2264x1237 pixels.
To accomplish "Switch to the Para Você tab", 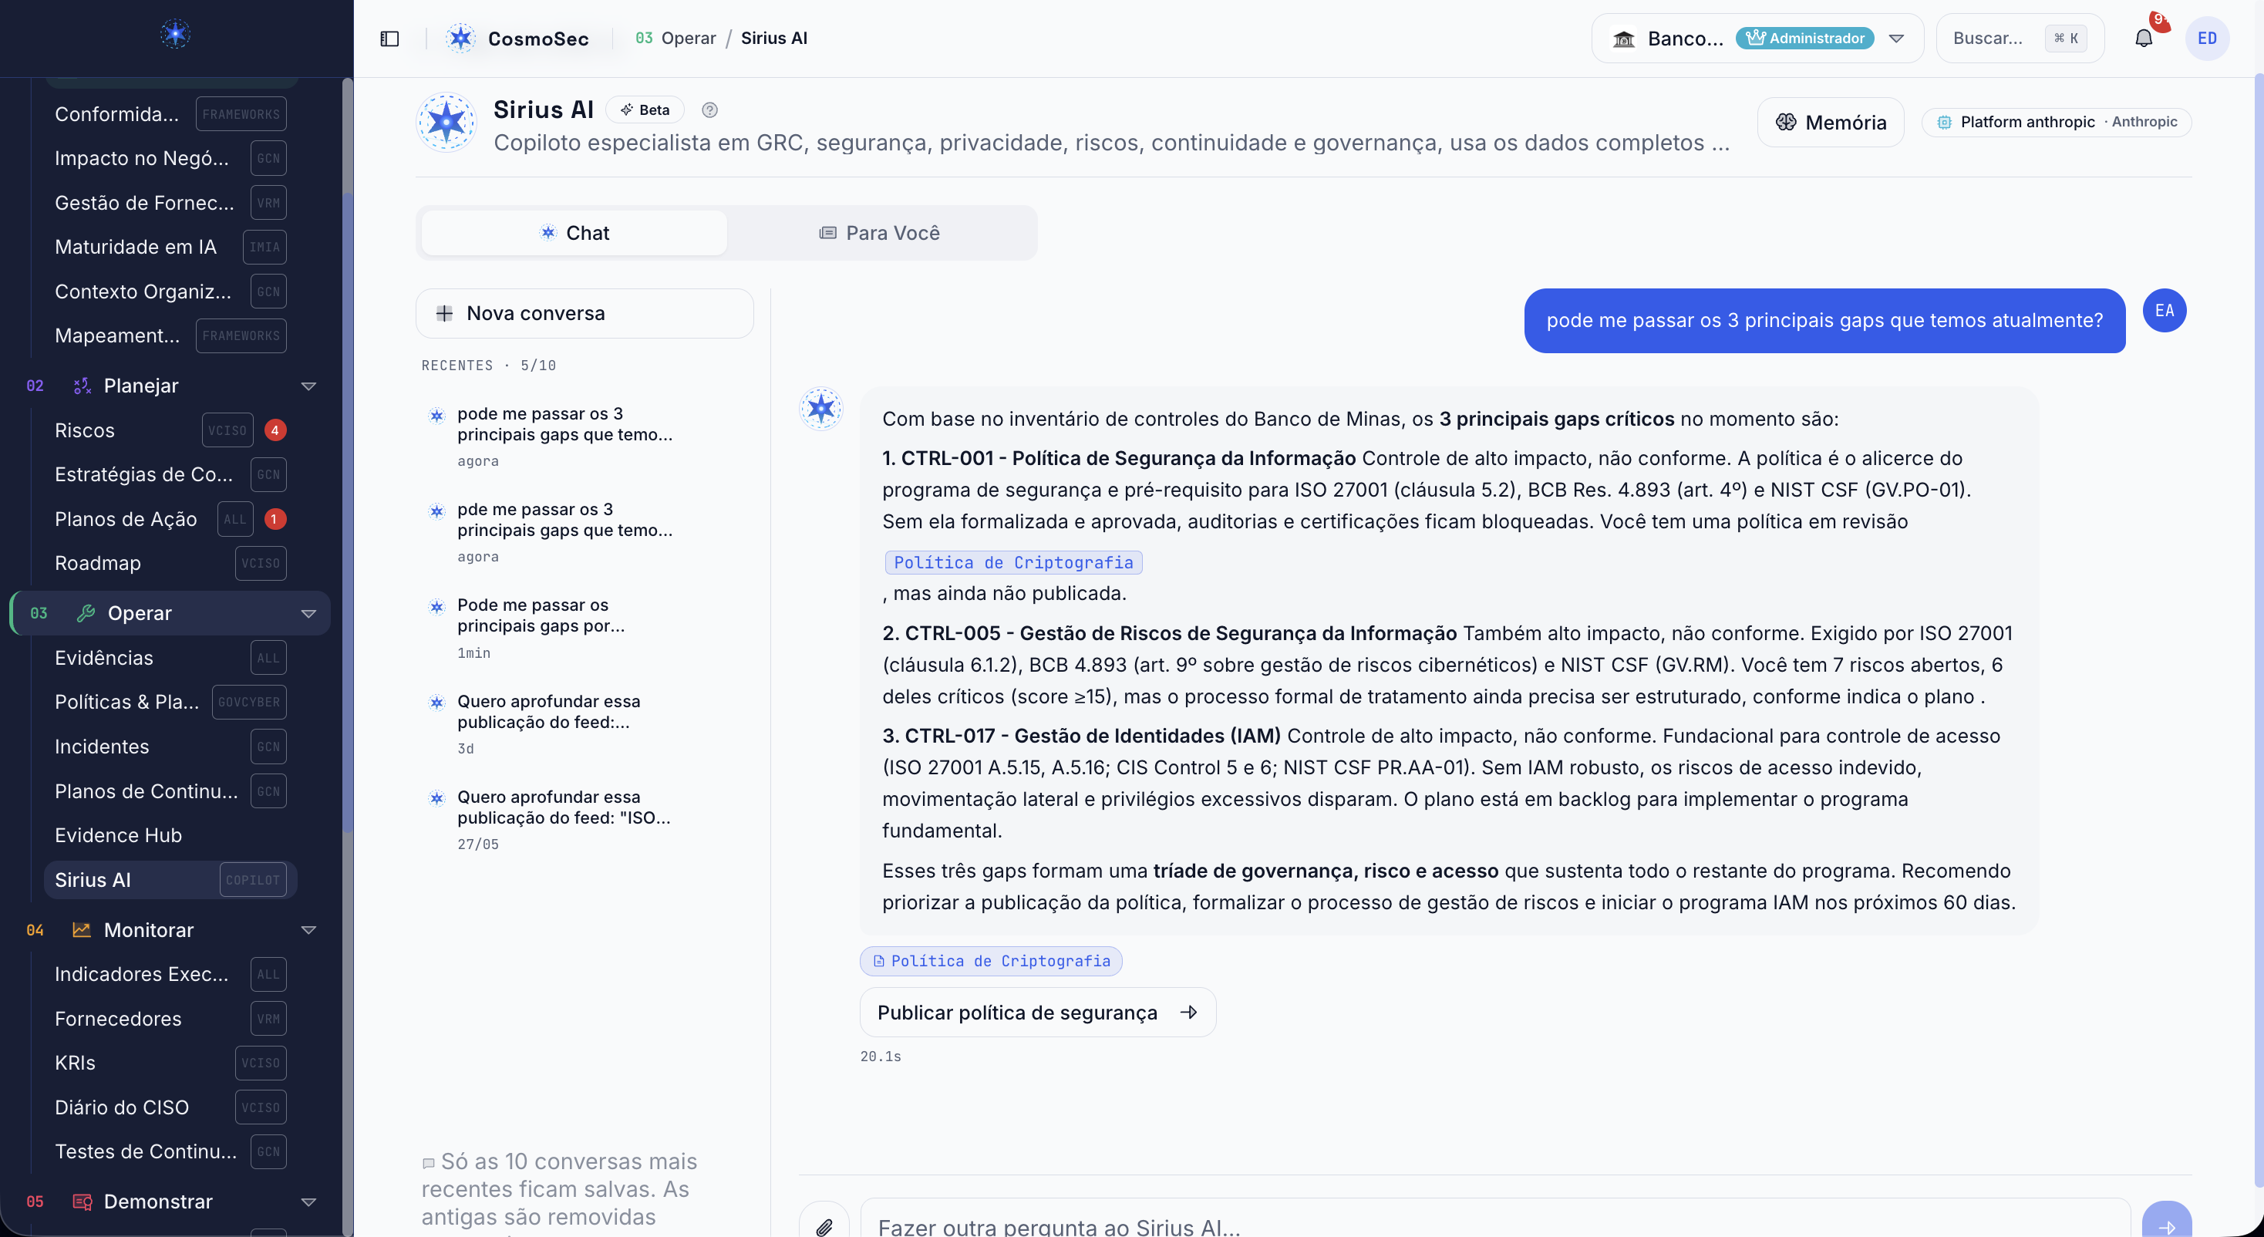I will [x=880, y=233].
